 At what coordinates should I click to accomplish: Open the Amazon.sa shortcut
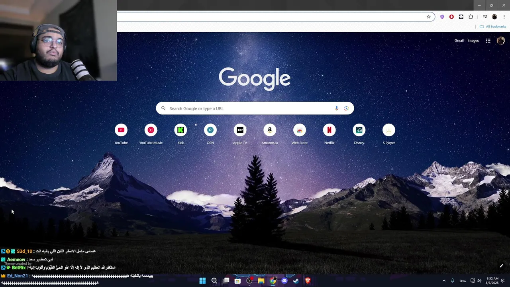(x=270, y=134)
